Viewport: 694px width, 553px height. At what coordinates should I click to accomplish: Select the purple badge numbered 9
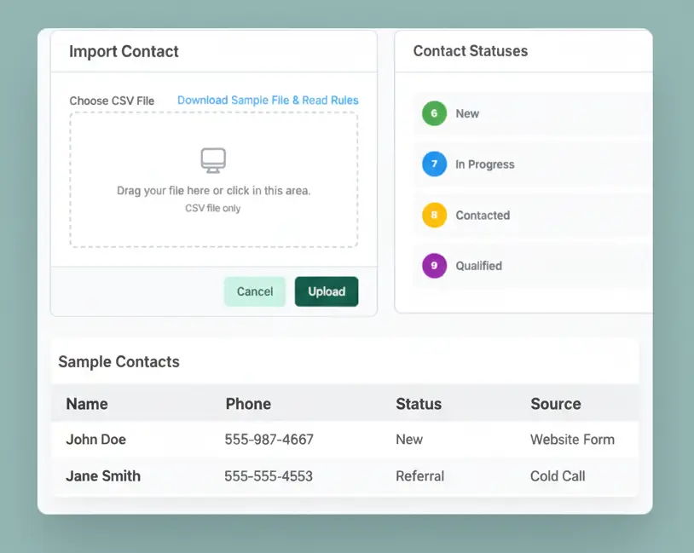click(x=434, y=266)
